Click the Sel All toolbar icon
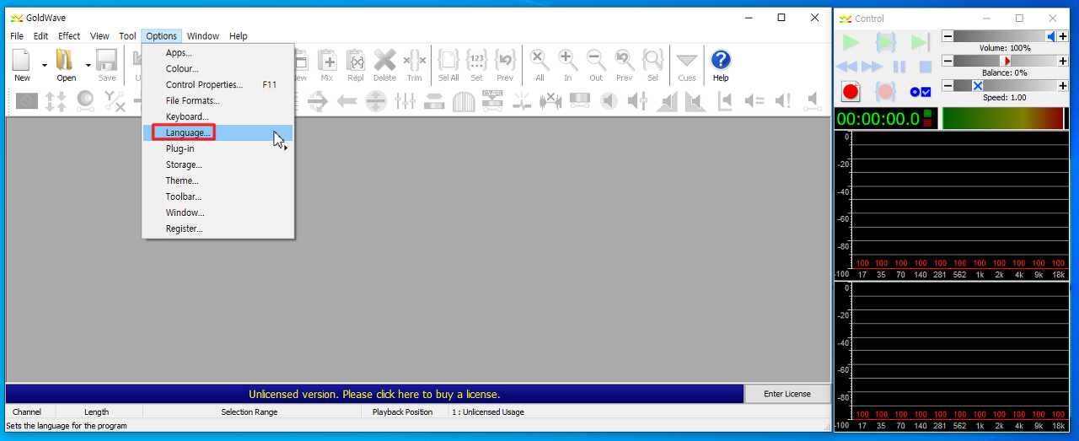 pos(448,61)
